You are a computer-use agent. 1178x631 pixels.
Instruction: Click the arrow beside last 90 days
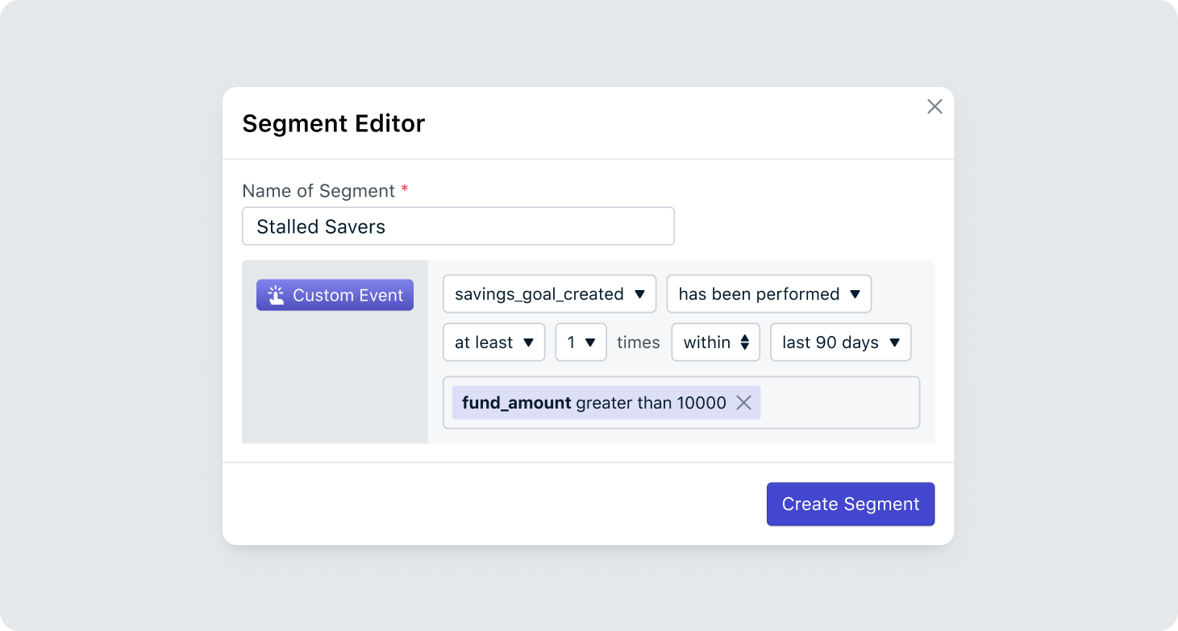pyautogui.click(x=894, y=342)
